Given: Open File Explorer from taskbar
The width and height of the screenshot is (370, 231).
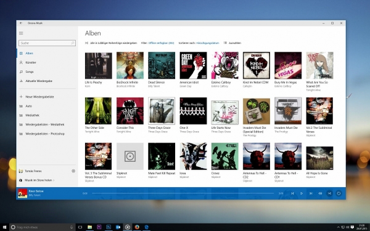Looking at the screenshot, I should 89,227.
